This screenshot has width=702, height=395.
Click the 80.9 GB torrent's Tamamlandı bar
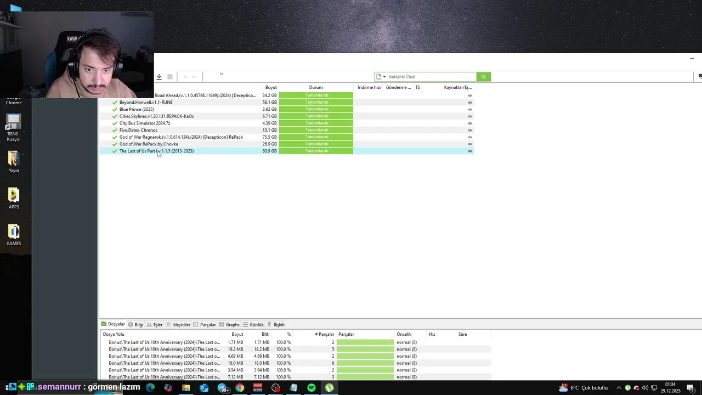(316, 151)
